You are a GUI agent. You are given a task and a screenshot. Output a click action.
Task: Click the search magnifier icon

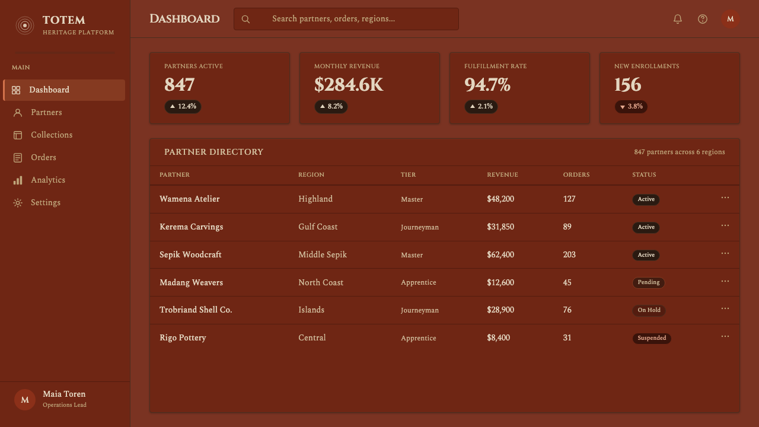pos(245,19)
